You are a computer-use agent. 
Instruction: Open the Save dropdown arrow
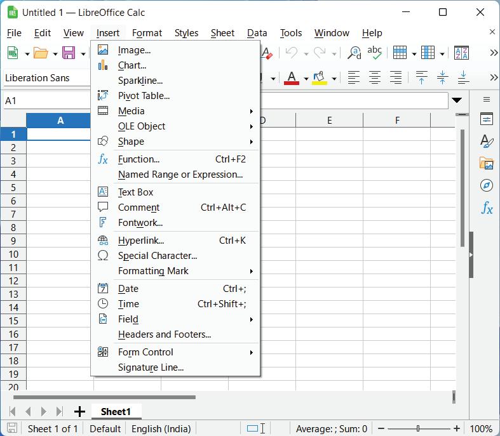pos(83,54)
